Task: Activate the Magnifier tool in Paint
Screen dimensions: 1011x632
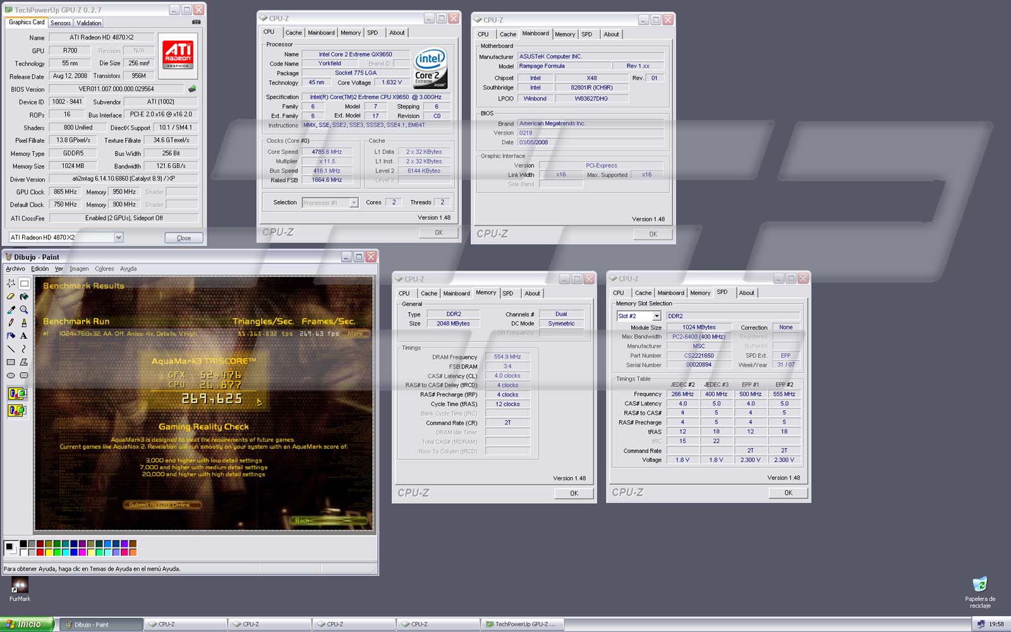Action: coord(24,310)
